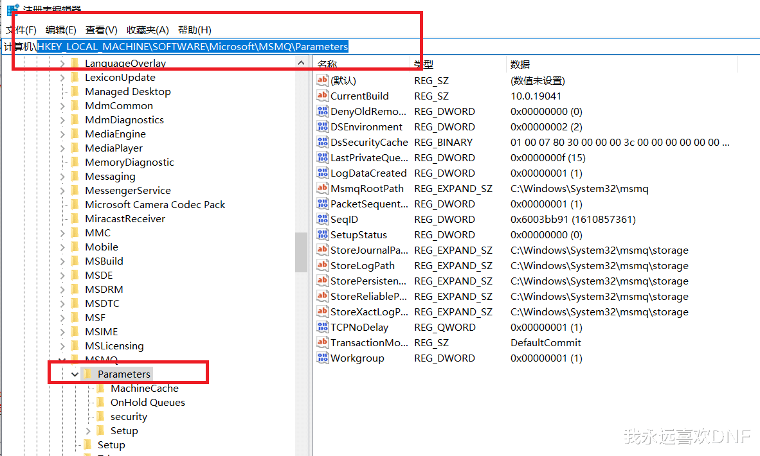Viewport: 760px width, 456px height.
Task: Open the 文件(F) menu
Action: [21, 30]
